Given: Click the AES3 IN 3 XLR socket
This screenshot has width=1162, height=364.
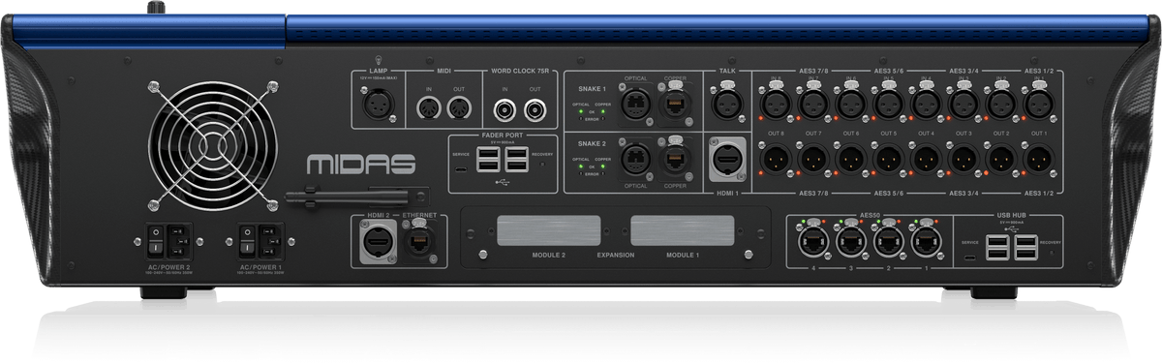Looking at the screenshot, I should (963, 103).
